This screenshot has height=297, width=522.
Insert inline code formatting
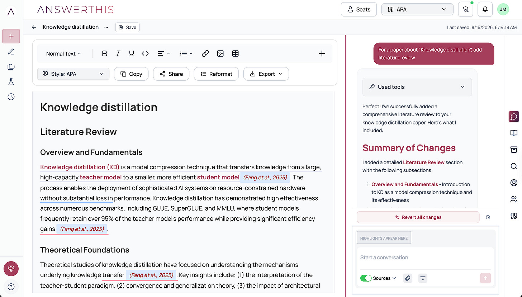(145, 53)
